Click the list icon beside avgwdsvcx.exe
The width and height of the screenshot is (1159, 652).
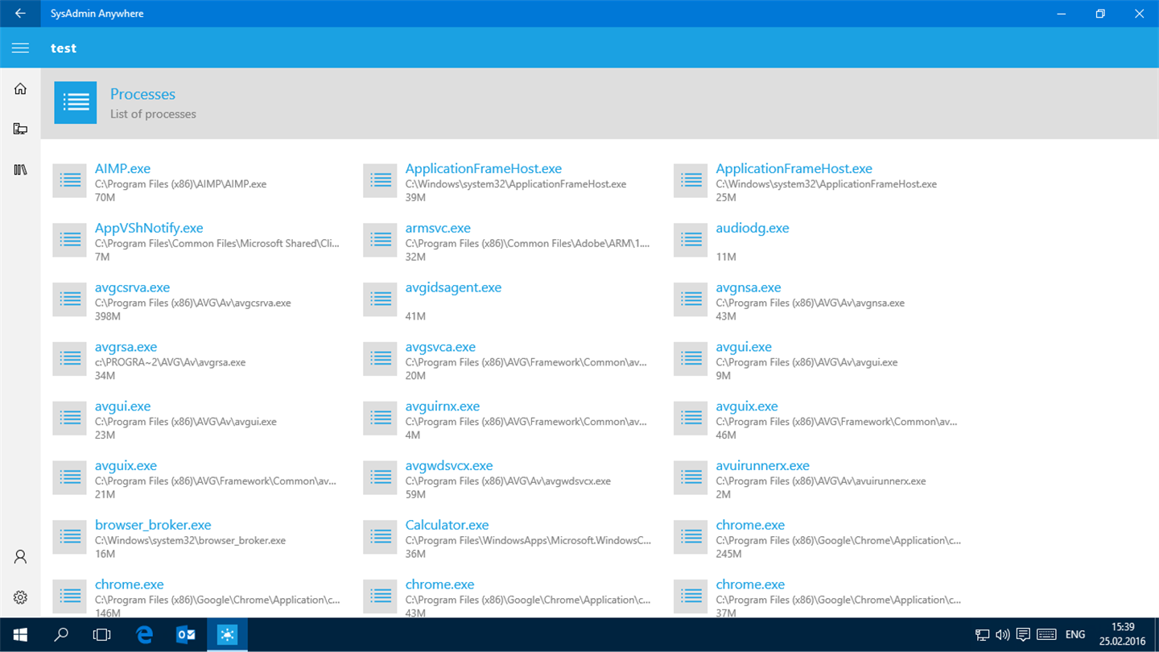pyautogui.click(x=381, y=478)
